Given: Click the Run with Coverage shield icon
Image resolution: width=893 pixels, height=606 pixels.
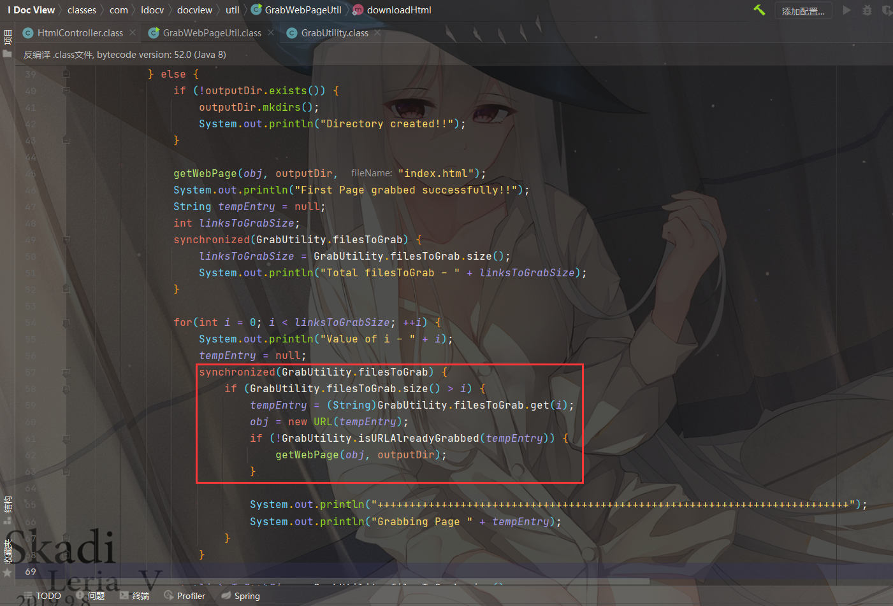Looking at the screenshot, I should tap(887, 10).
